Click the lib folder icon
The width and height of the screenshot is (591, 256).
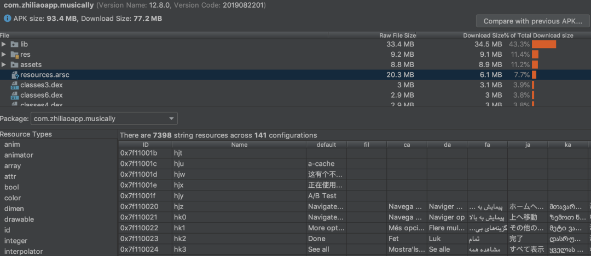pyautogui.click(x=15, y=44)
